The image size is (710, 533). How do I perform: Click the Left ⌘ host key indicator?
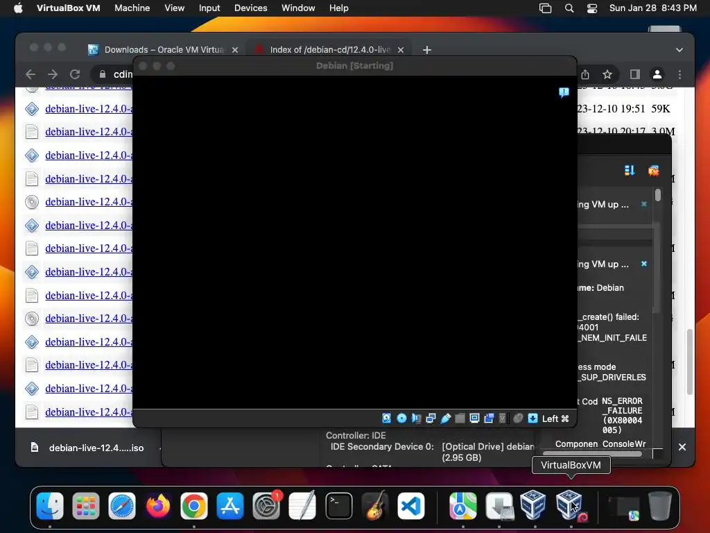click(x=555, y=418)
